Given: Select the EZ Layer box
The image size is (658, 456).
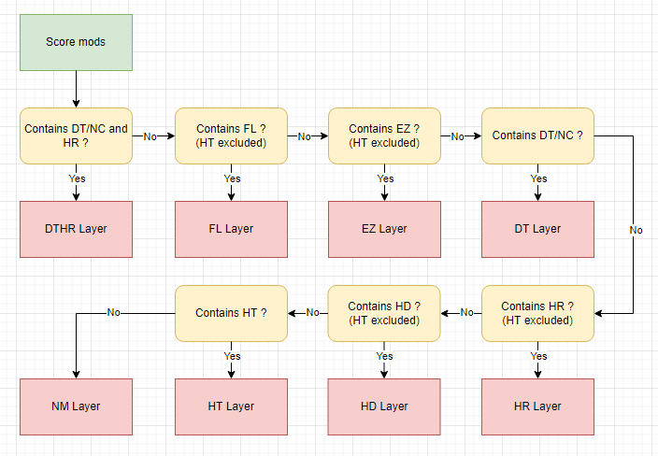Looking at the screenshot, I should [x=384, y=229].
